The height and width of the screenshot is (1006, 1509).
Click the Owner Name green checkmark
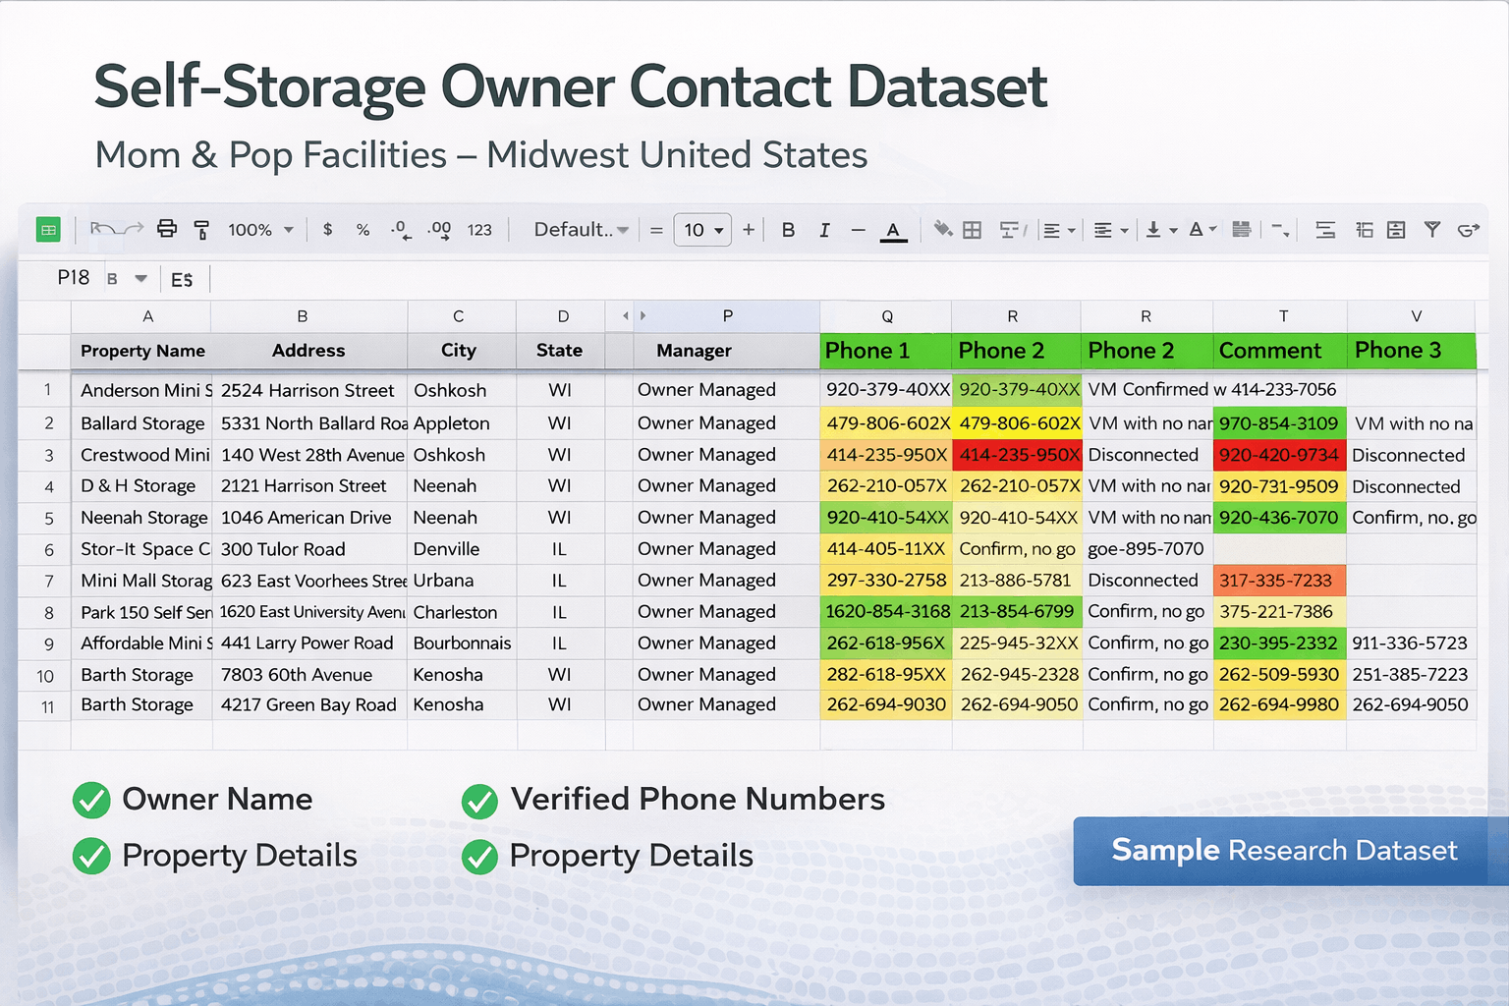tap(91, 800)
